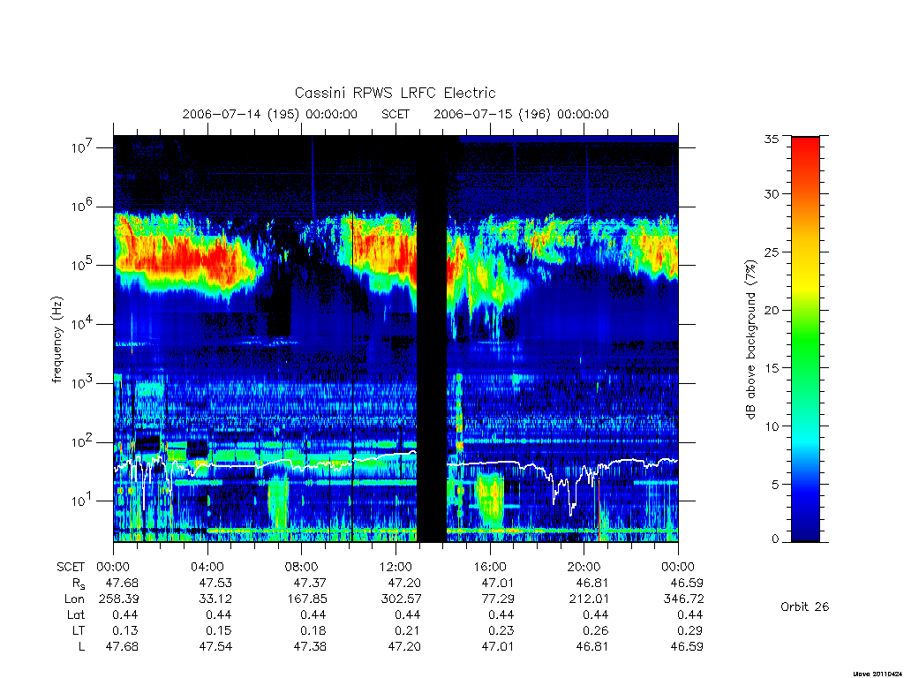Click the 10^7 frequency tick label
The height and width of the screenshot is (678, 904).
[x=83, y=147]
